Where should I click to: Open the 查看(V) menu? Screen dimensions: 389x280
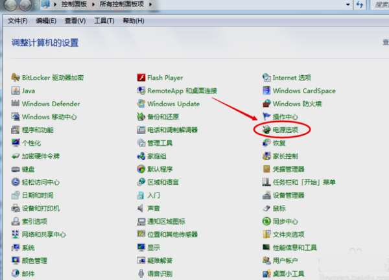tap(75, 21)
